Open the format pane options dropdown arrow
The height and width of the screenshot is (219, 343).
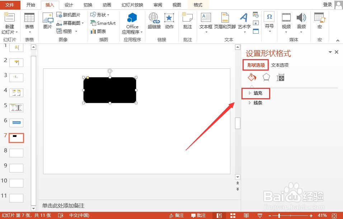[x=330, y=52]
